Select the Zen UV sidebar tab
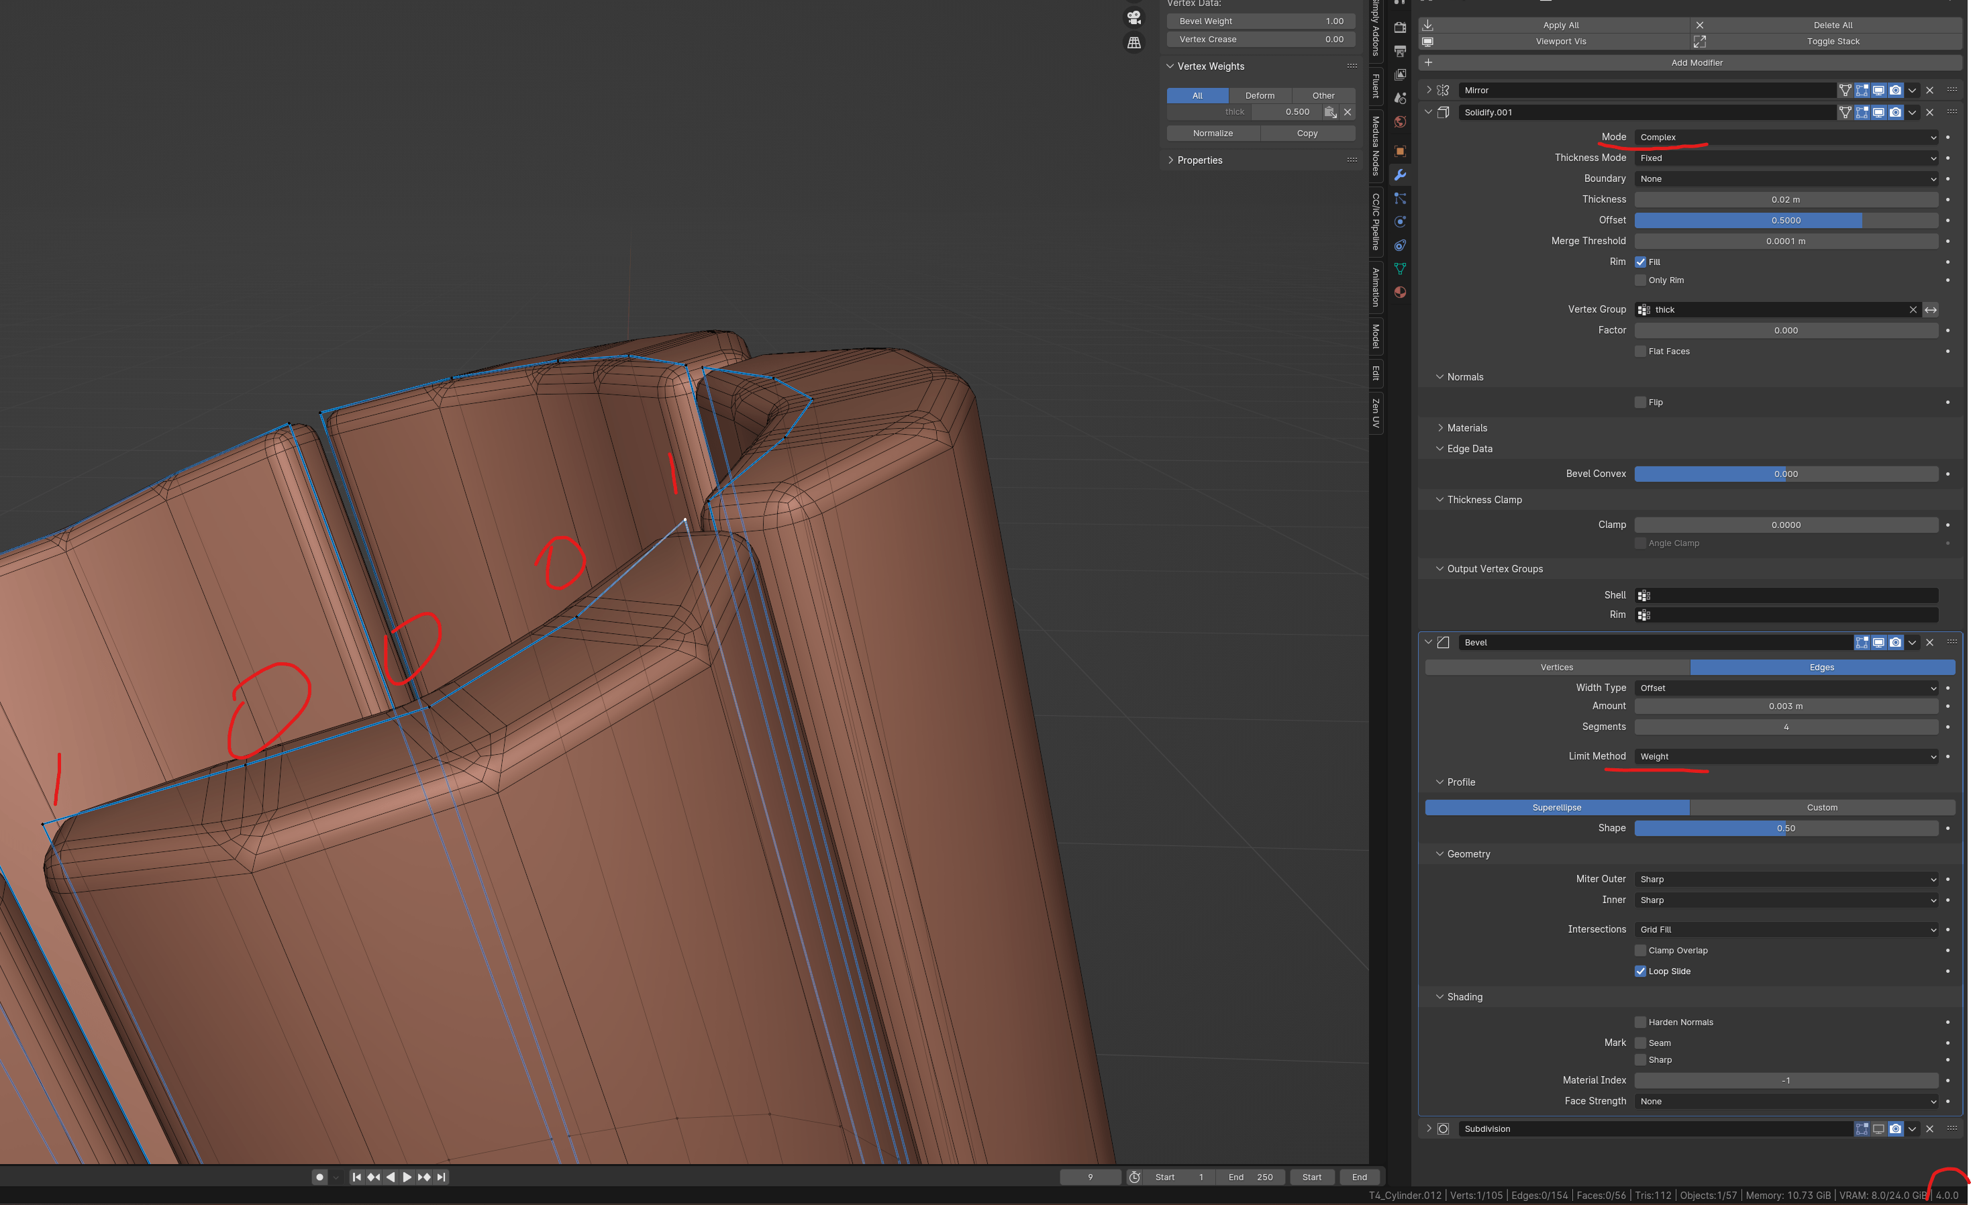Image resolution: width=1971 pixels, height=1205 pixels. (1376, 413)
